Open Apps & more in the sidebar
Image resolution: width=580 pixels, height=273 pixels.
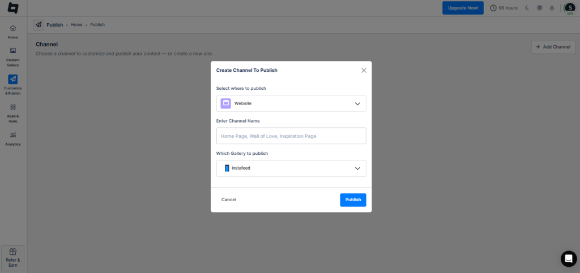click(x=12, y=107)
